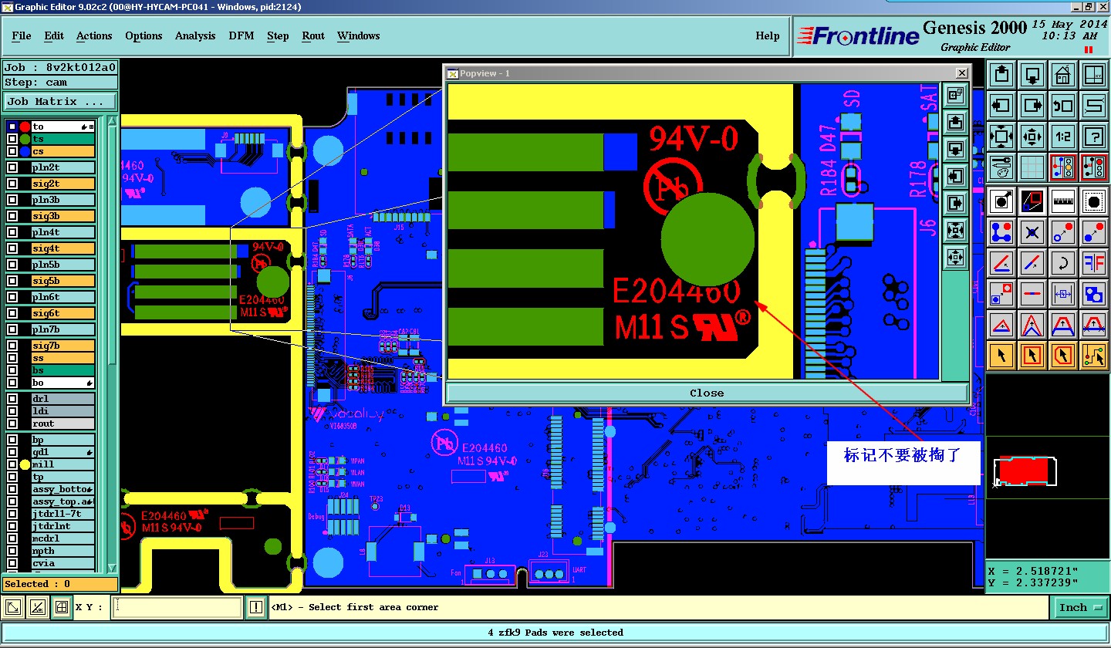Select the mirror F tool
Image resolution: width=1111 pixels, height=648 pixels.
click(1094, 262)
